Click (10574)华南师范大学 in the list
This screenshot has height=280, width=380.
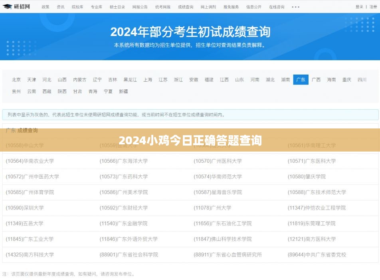(218, 177)
